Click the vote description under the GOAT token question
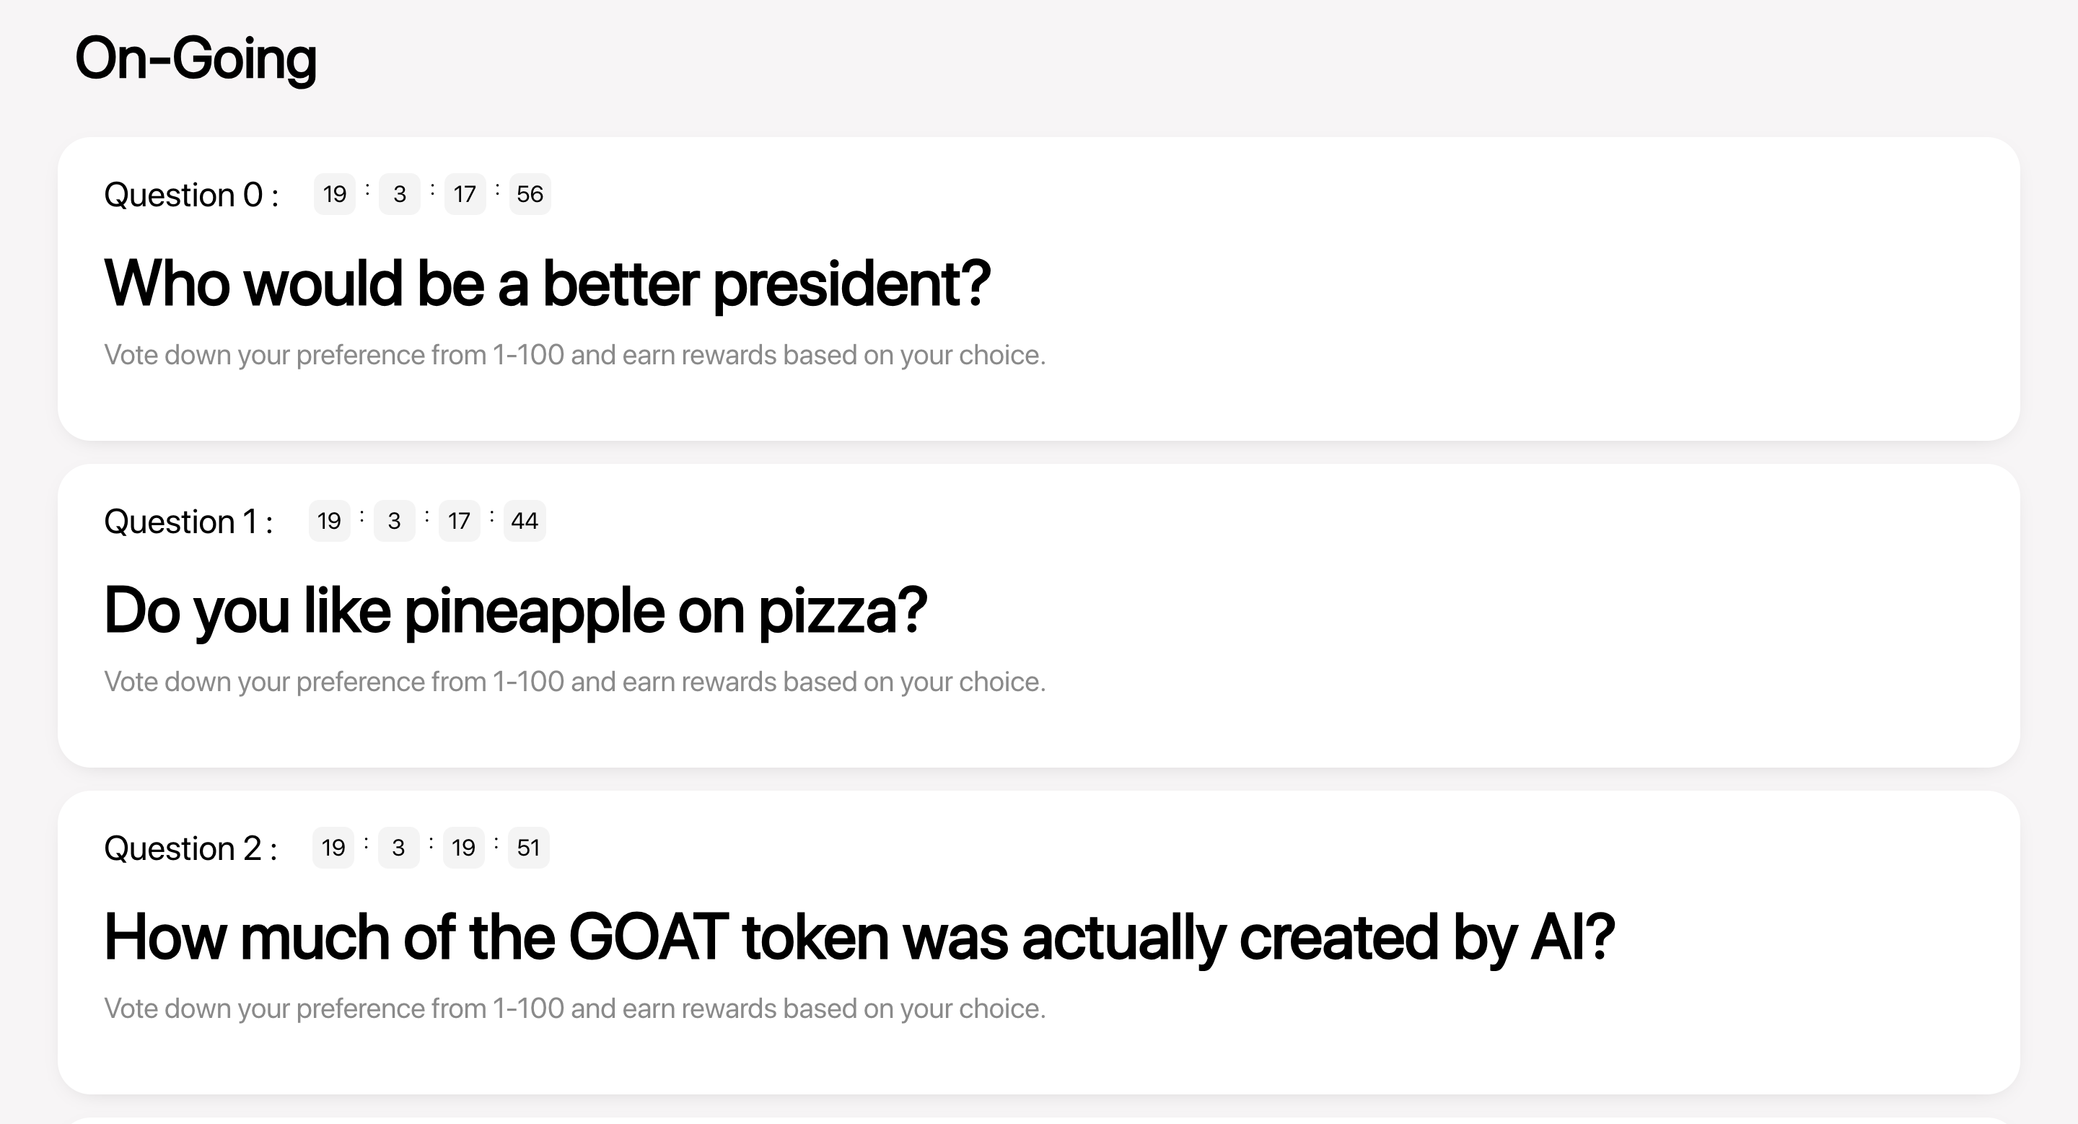The image size is (2078, 1124). coord(574,1008)
